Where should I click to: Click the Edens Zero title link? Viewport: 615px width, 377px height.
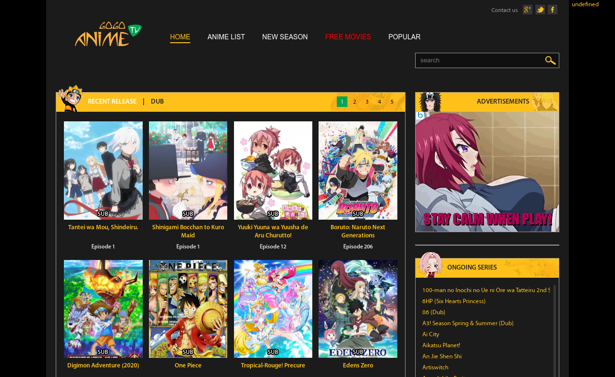(x=358, y=365)
